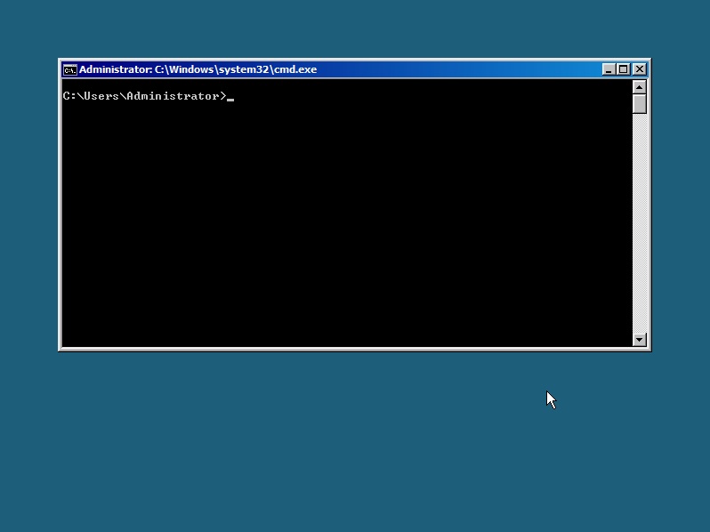The width and height of the screenshot is (710, 532).
Task: Minimize the Administrator cmd.exe window
Action: (x=608, y=69)
